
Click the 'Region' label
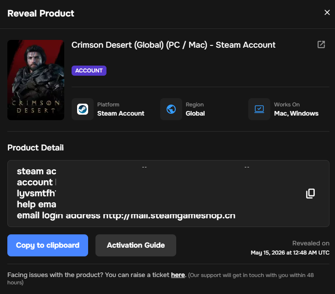click(195, 105)
